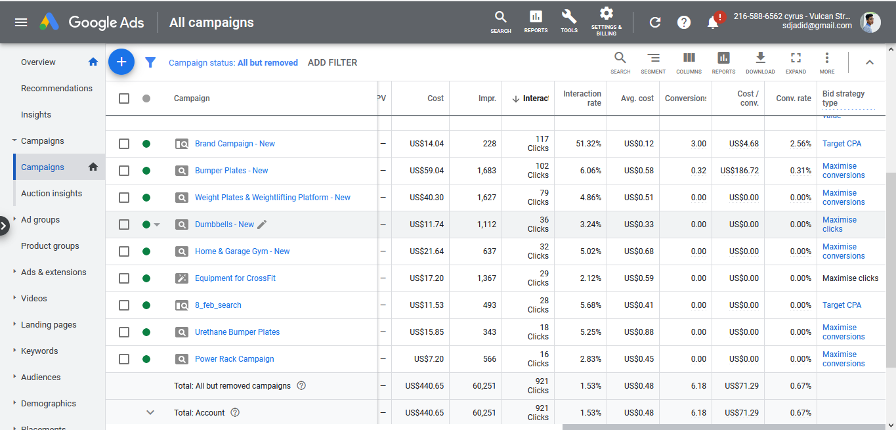Select the Power Rack Campaign checkbox

(x=124, y=359)
